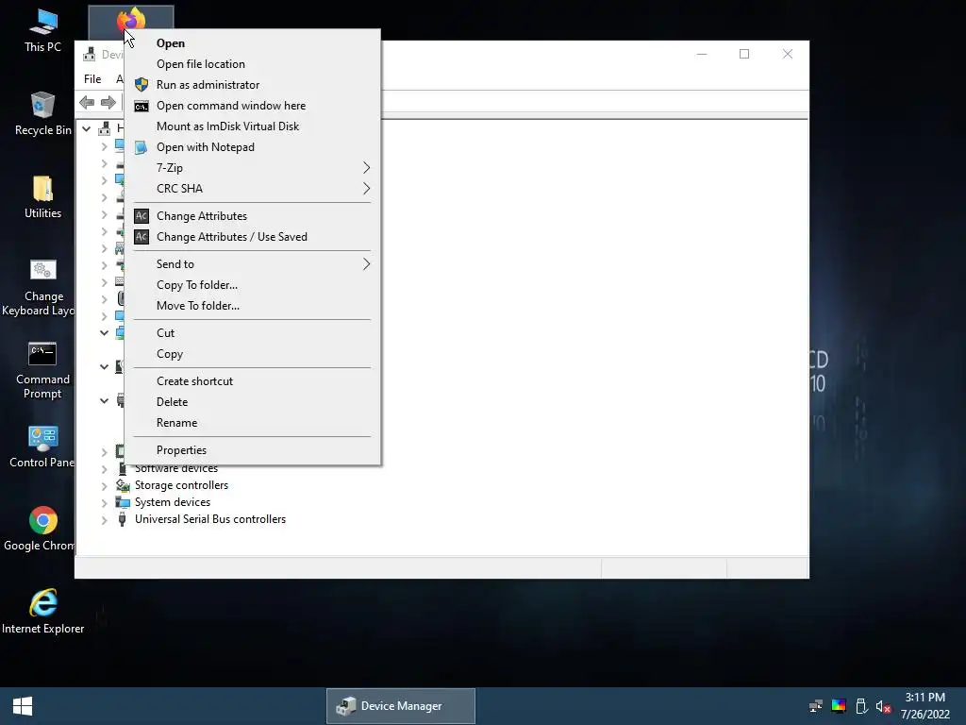
Task: Open the This PC desktop icon
Action: pyautogui.click(x=42, y=31)
